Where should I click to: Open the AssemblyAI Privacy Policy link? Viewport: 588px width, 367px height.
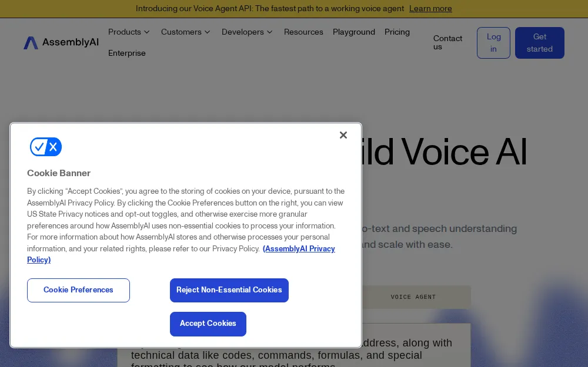[x=299, y=248]
